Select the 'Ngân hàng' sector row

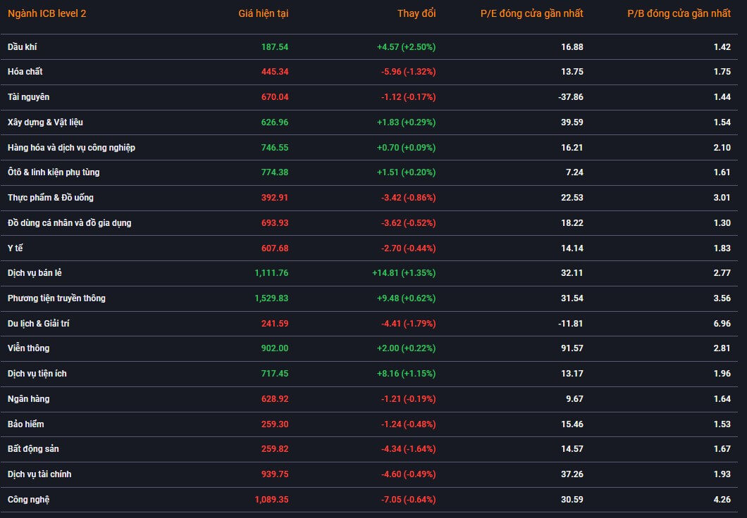(x=29, y=399)
